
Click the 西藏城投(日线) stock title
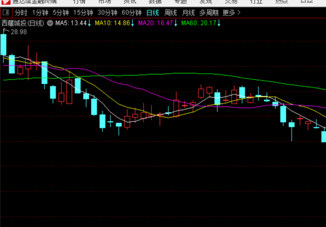[x=23, y=23]
